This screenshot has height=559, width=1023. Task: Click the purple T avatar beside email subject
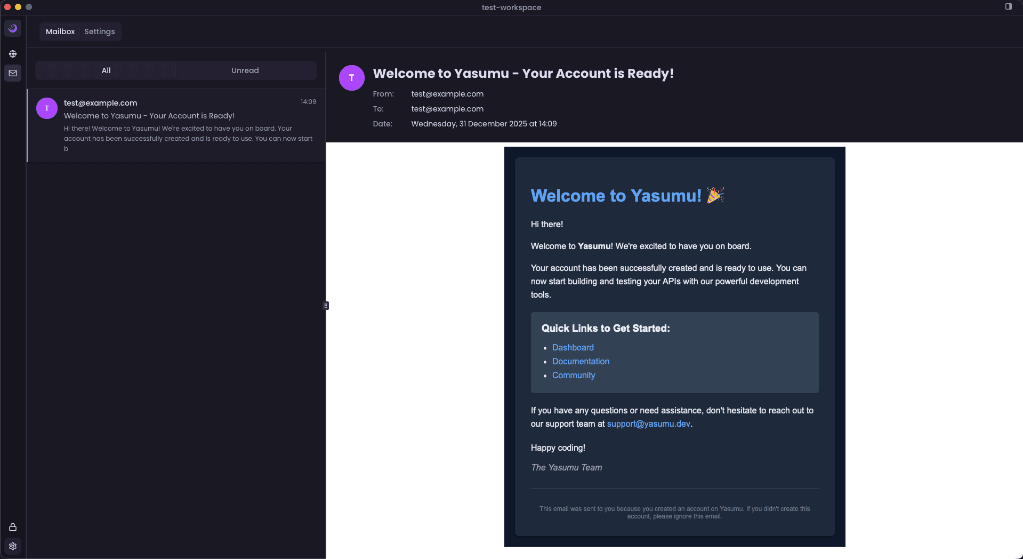(351, 78)
